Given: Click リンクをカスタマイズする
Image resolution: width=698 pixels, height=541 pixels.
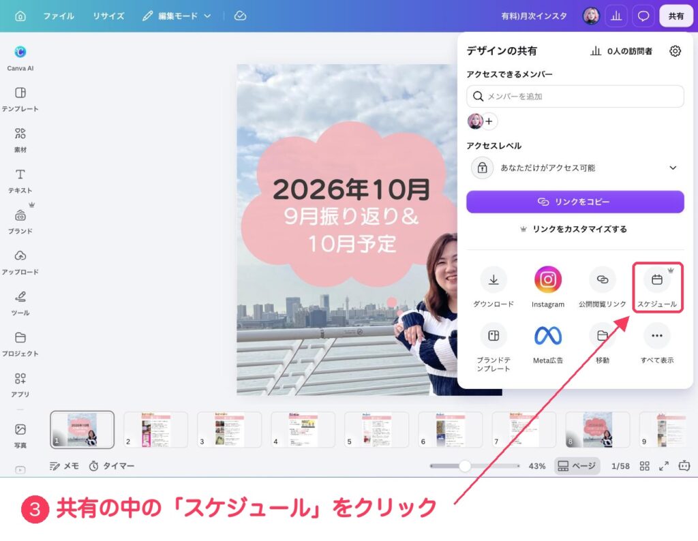Looking at the screenshot, I should pyautogui.click(x=573, y=229).
